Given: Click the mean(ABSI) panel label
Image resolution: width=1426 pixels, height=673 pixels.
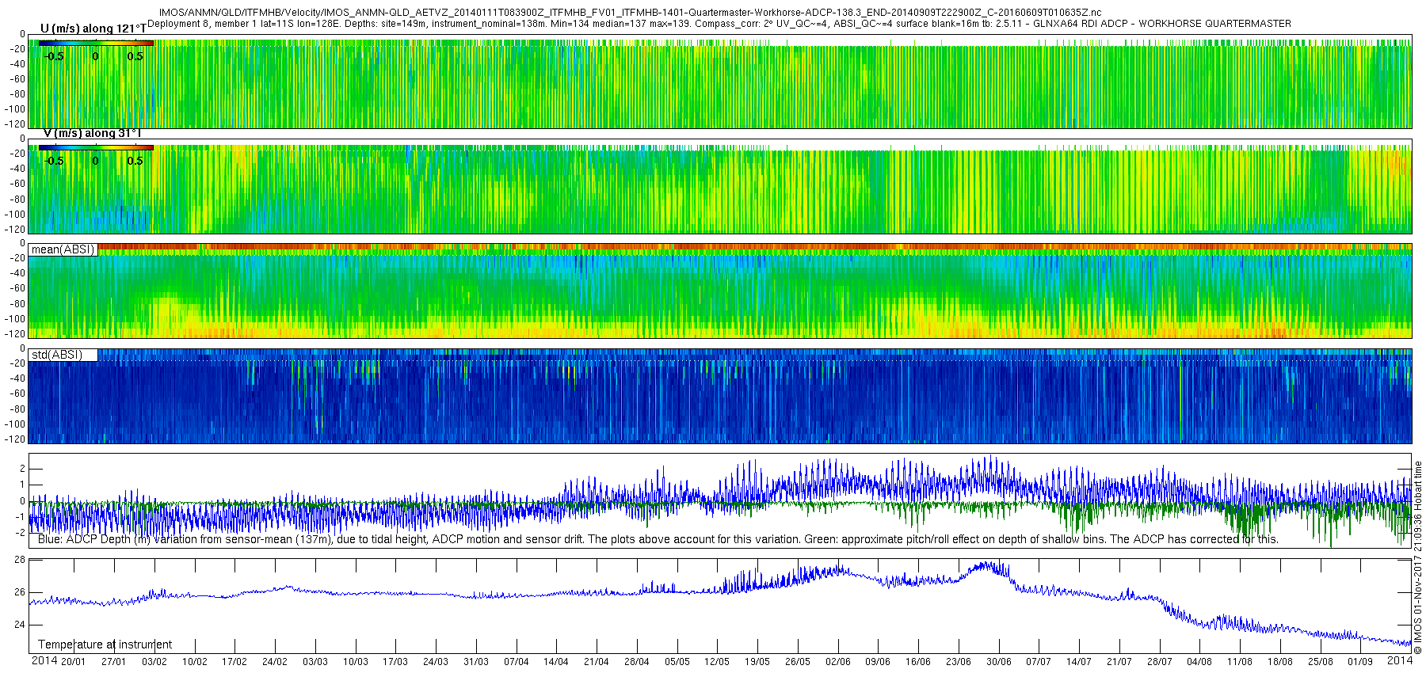Looking at the screenshot, I should pos(63,249).
